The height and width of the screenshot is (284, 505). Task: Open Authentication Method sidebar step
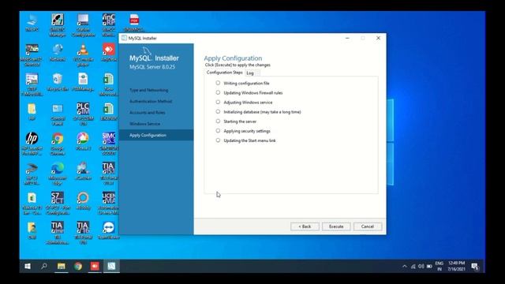point(151,101)
